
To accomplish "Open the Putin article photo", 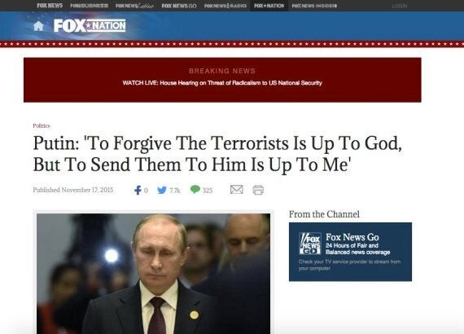I will 153,274.
